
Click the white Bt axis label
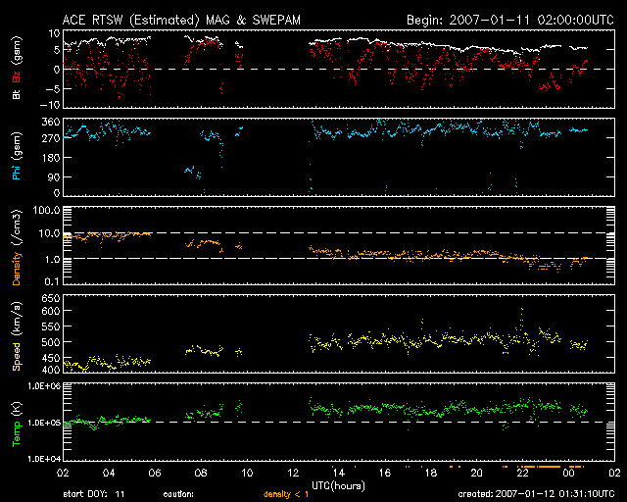[x=17, y=96]
